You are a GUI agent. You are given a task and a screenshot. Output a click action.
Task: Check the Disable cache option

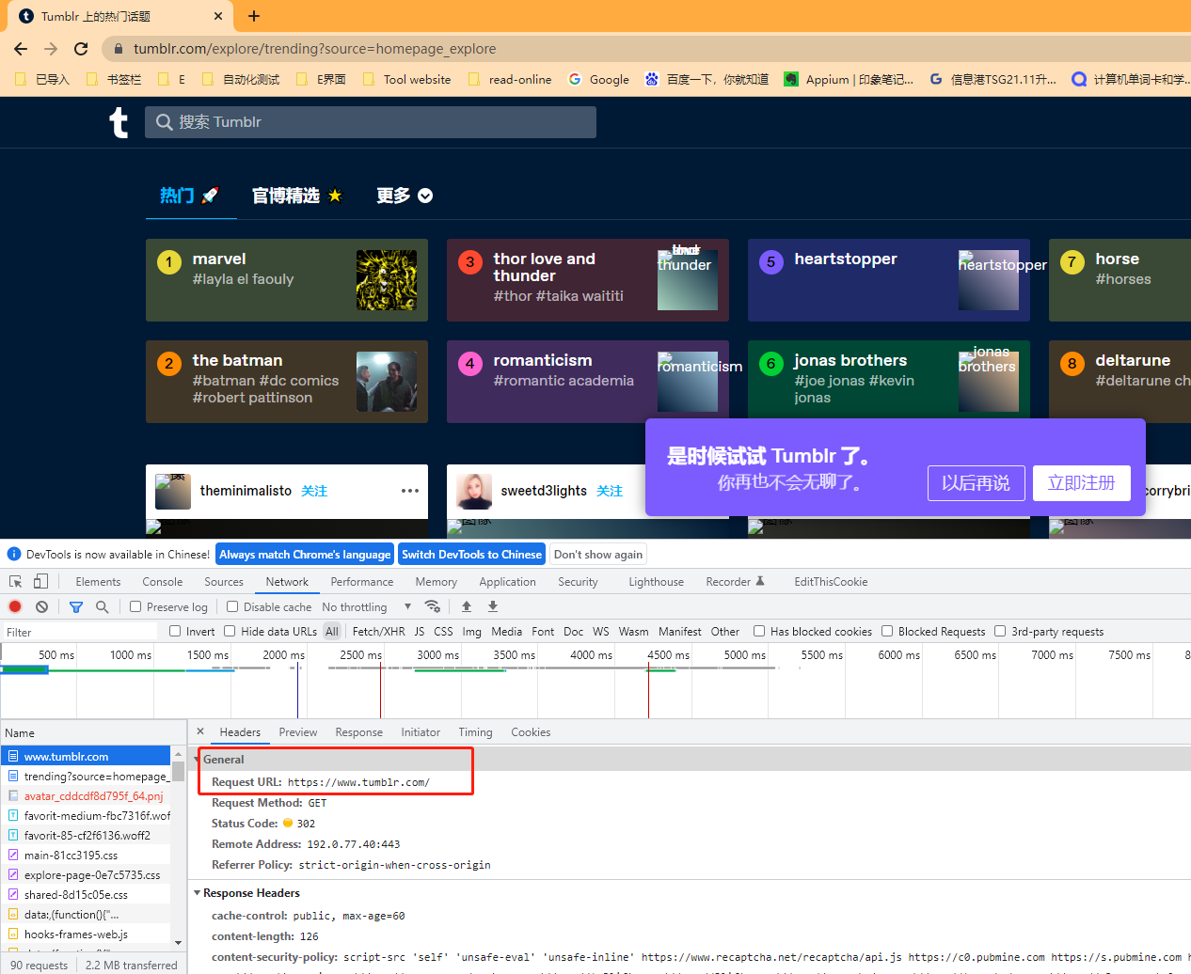232,606
